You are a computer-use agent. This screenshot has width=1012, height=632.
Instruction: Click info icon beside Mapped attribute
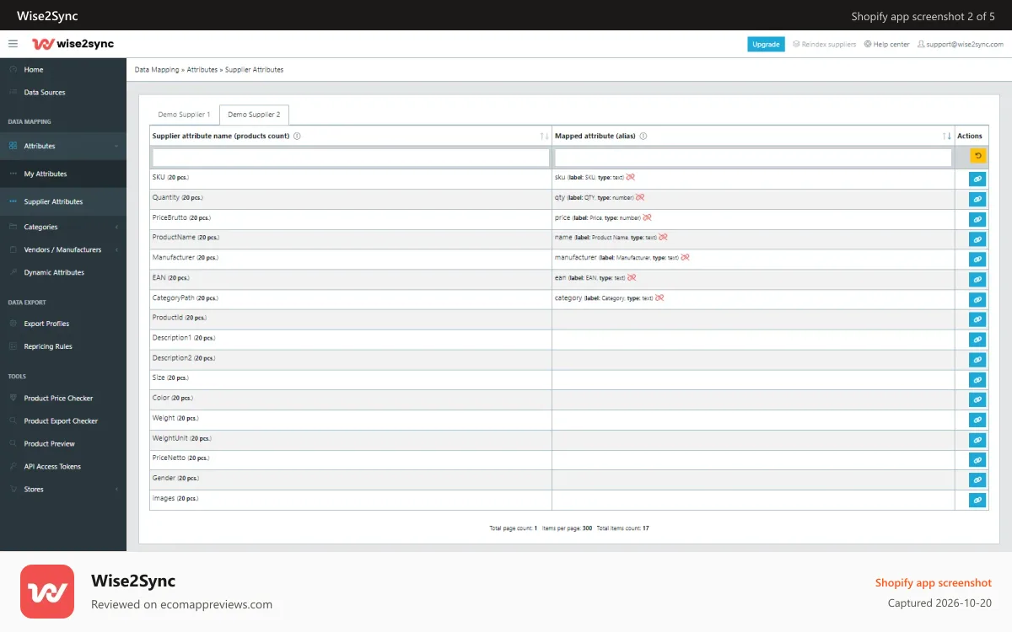coord(643,136)
